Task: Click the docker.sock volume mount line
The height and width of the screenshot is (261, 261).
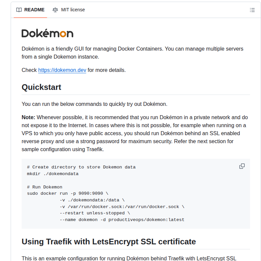Action: point(122,207)
